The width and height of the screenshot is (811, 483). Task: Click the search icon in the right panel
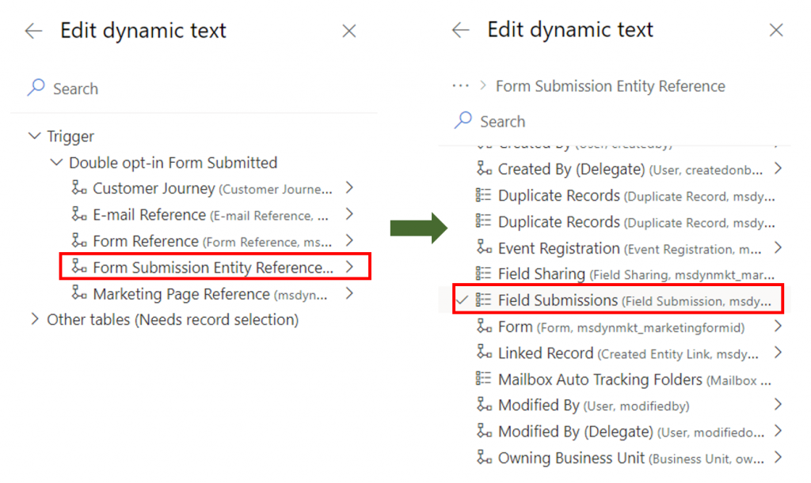[x=464, y=122]
